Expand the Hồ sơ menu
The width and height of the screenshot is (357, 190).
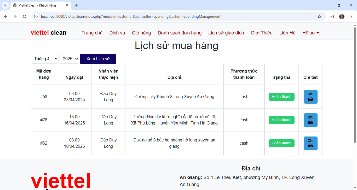[310, 33]
